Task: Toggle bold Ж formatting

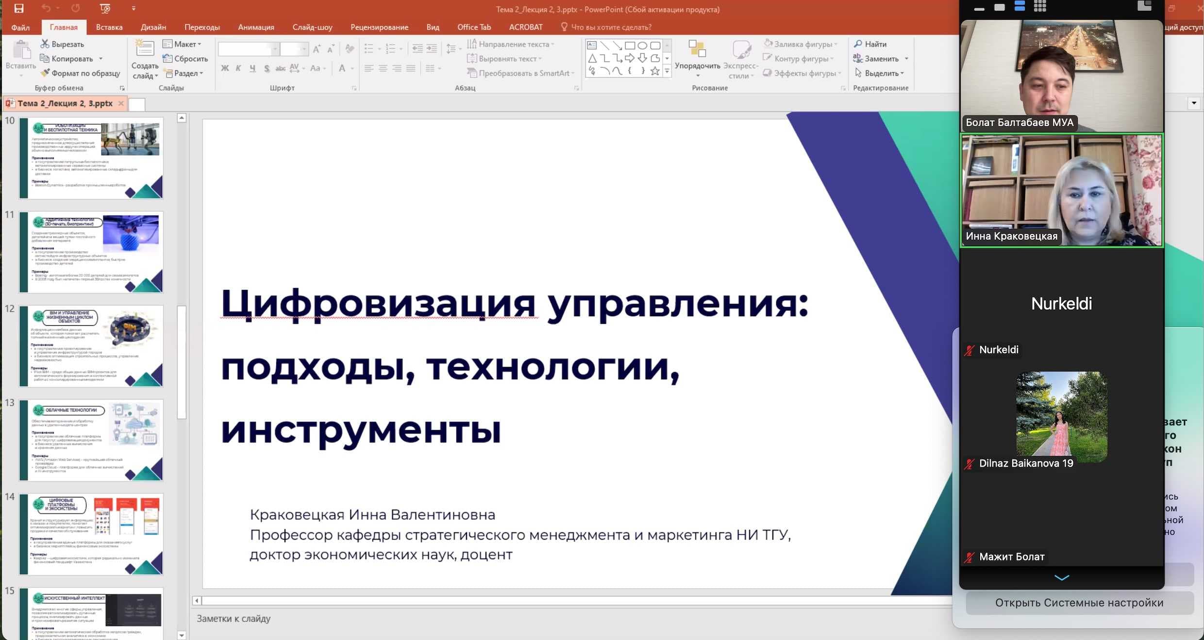Action: click(x=225, y=68)
